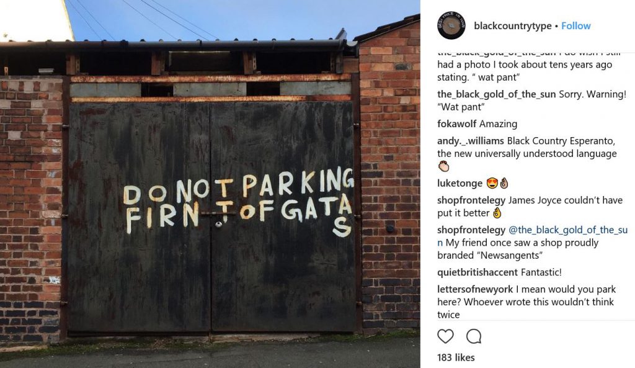The width and height of the screenshot is (635, 368).
Task: Click shopfrontelegy in the James Joyce comment
Action: [x=471, y=200]
